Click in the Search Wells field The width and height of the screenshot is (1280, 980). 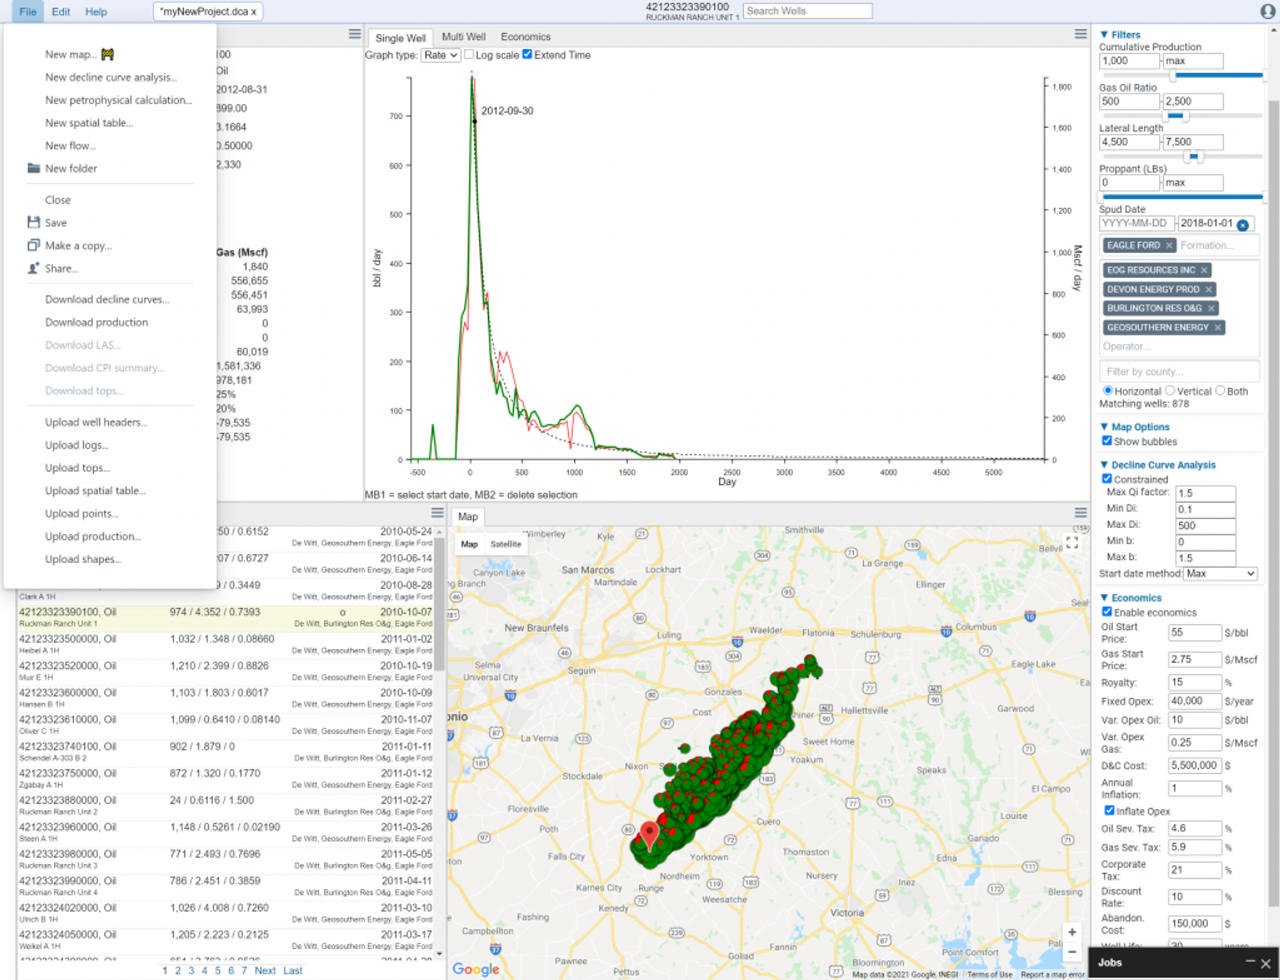coord(806,11)
